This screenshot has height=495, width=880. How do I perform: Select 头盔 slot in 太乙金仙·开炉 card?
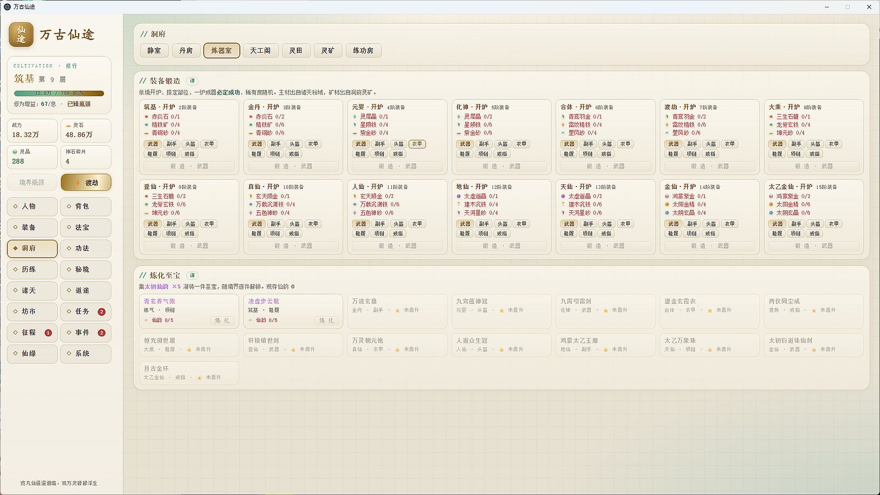click(815, 224)
